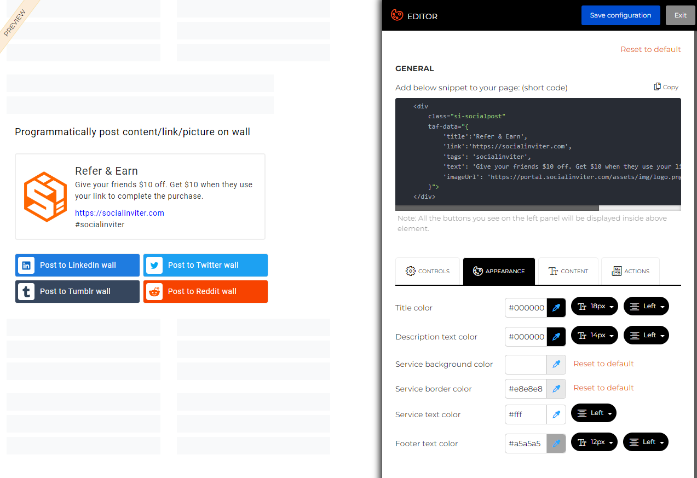
Task: Click the Copy text label beside snippet
Action: [671, 87]
